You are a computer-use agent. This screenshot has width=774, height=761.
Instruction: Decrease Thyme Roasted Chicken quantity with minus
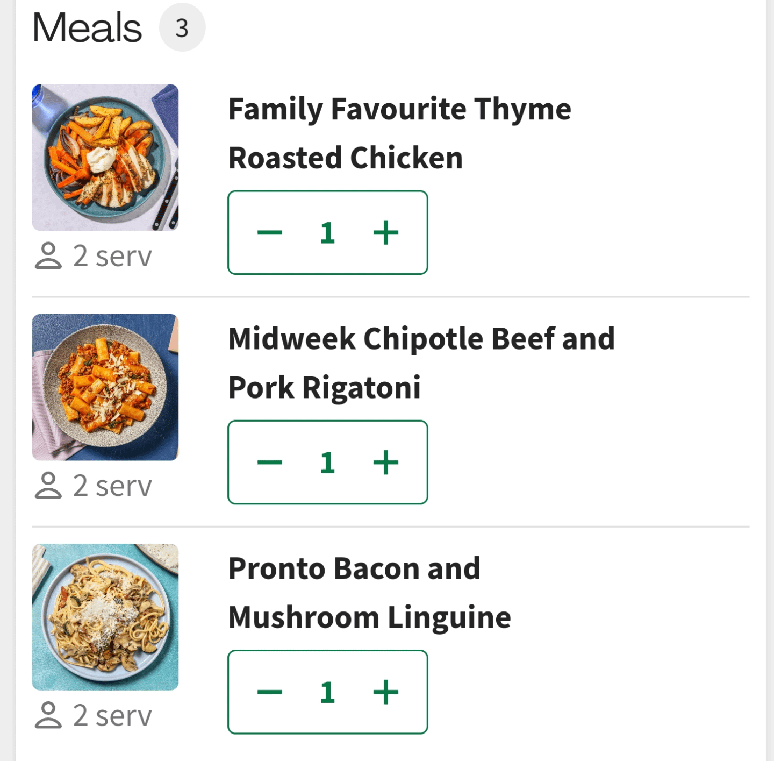tap(270, 233)
